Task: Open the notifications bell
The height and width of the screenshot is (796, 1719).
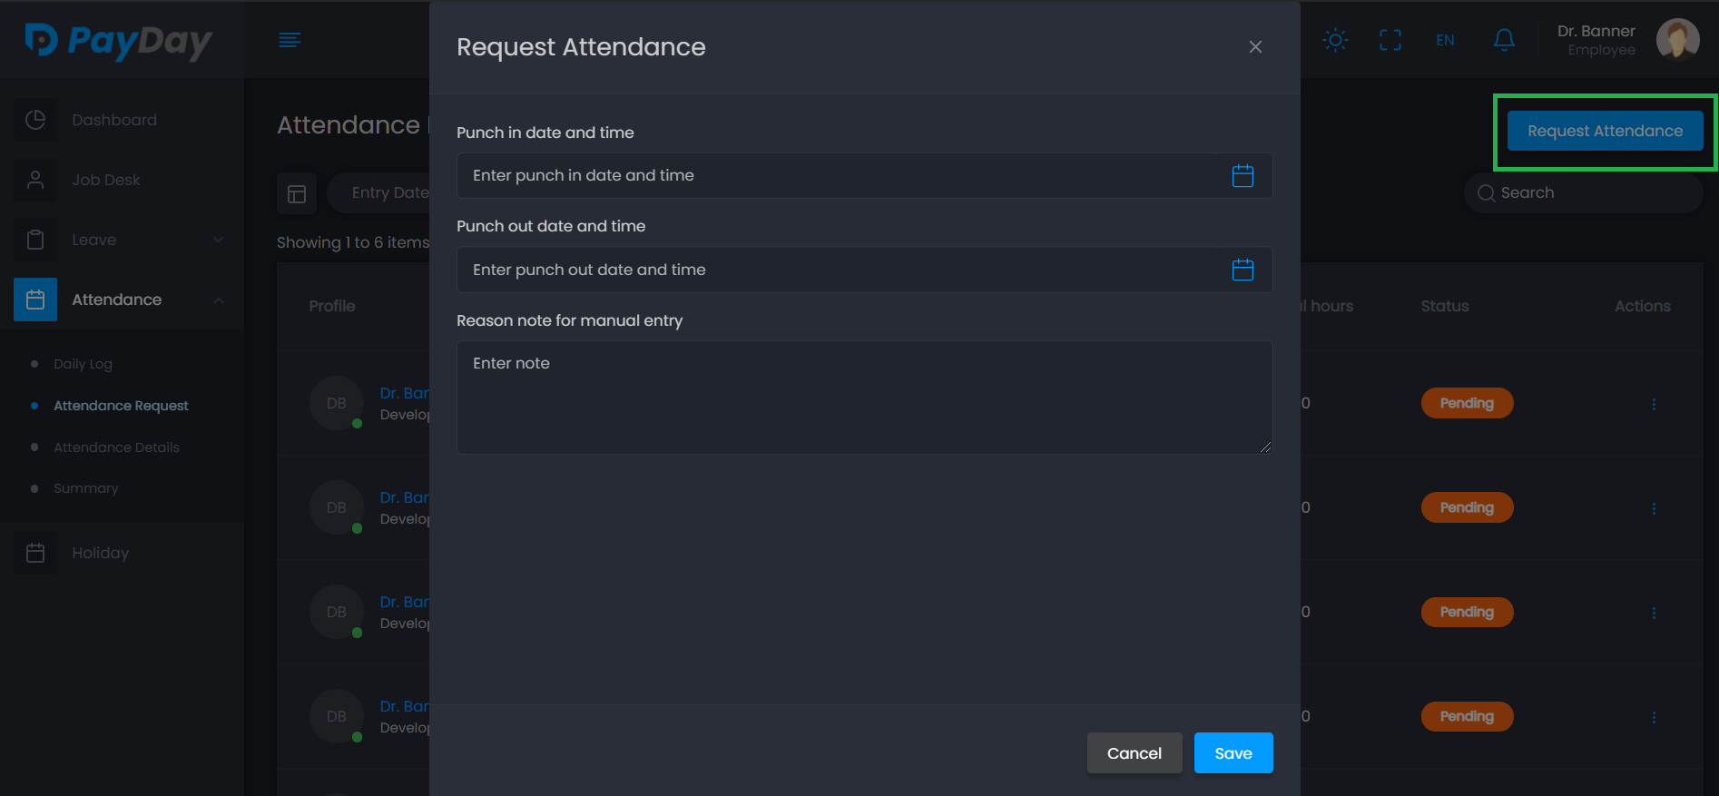Action: click(x=1503, y=40)
